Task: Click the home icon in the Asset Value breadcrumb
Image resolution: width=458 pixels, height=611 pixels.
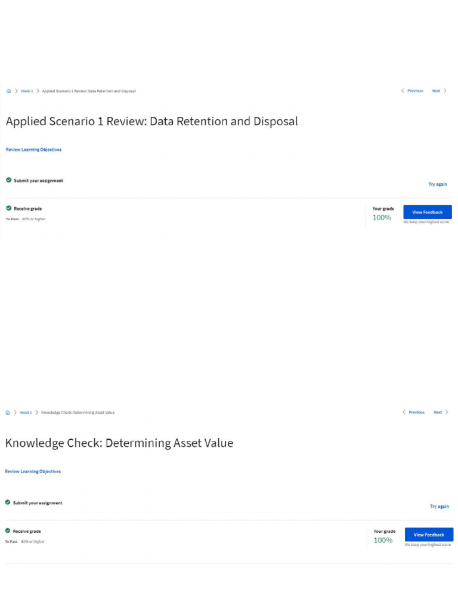Action: [8, 412]
